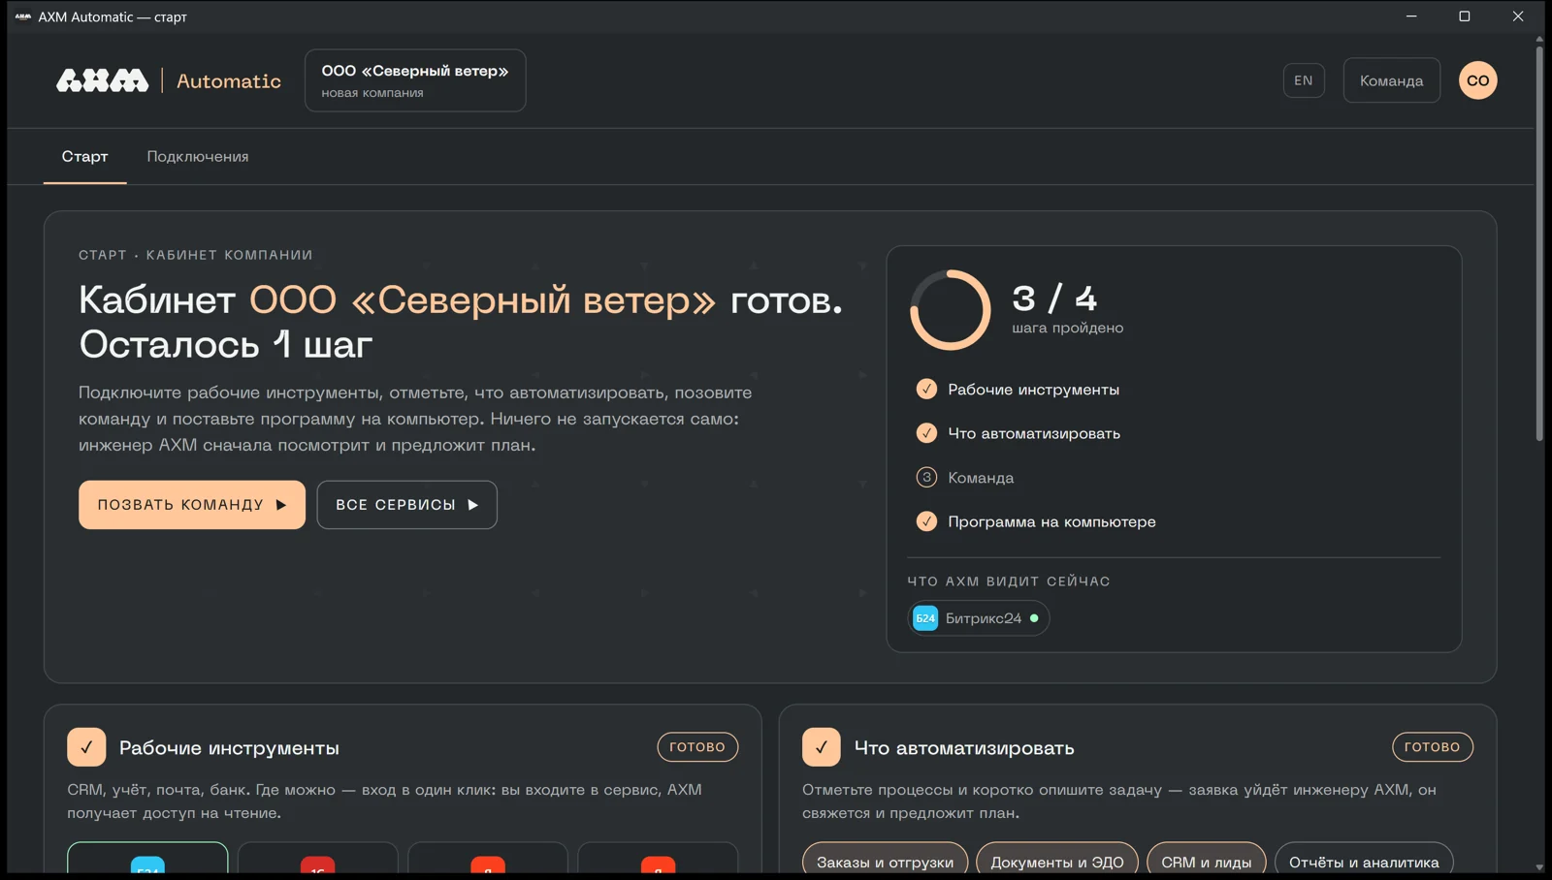This screenshot has width=1552, height=880.
Task: Click the vertical scrollbar thumb
Action: 1539,242
